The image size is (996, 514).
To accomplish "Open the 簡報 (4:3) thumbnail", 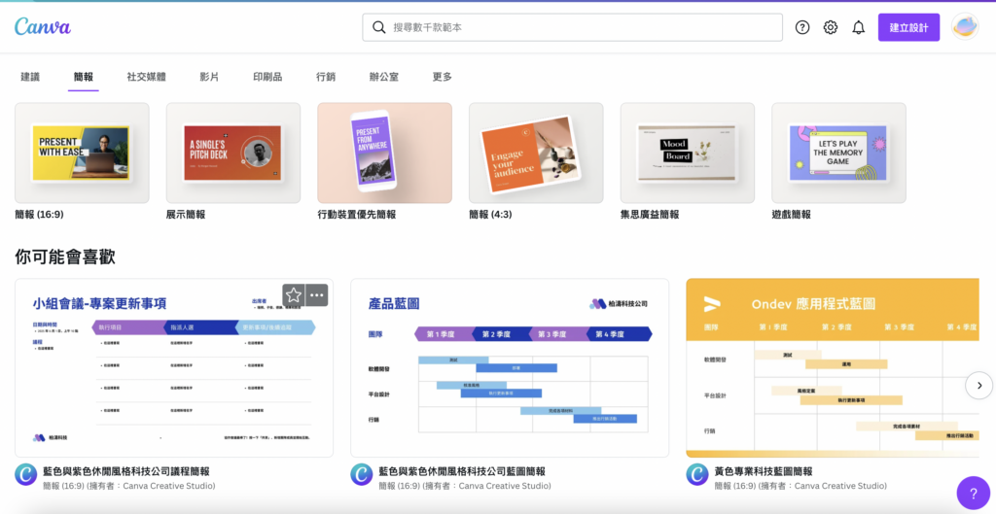I will [536, 153].
